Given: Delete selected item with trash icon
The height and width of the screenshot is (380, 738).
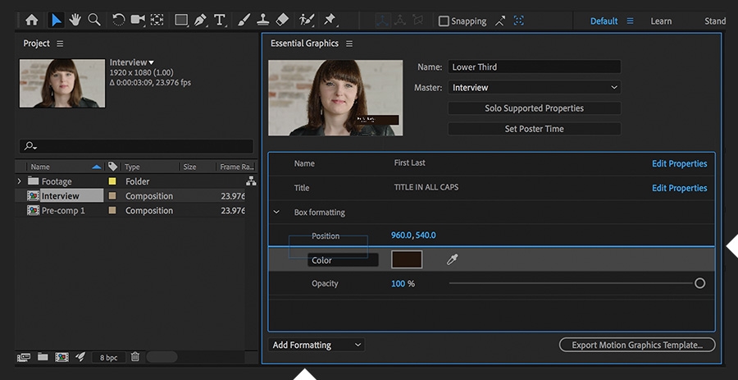Looking at the screenshot, I should (x=135, y=357).
